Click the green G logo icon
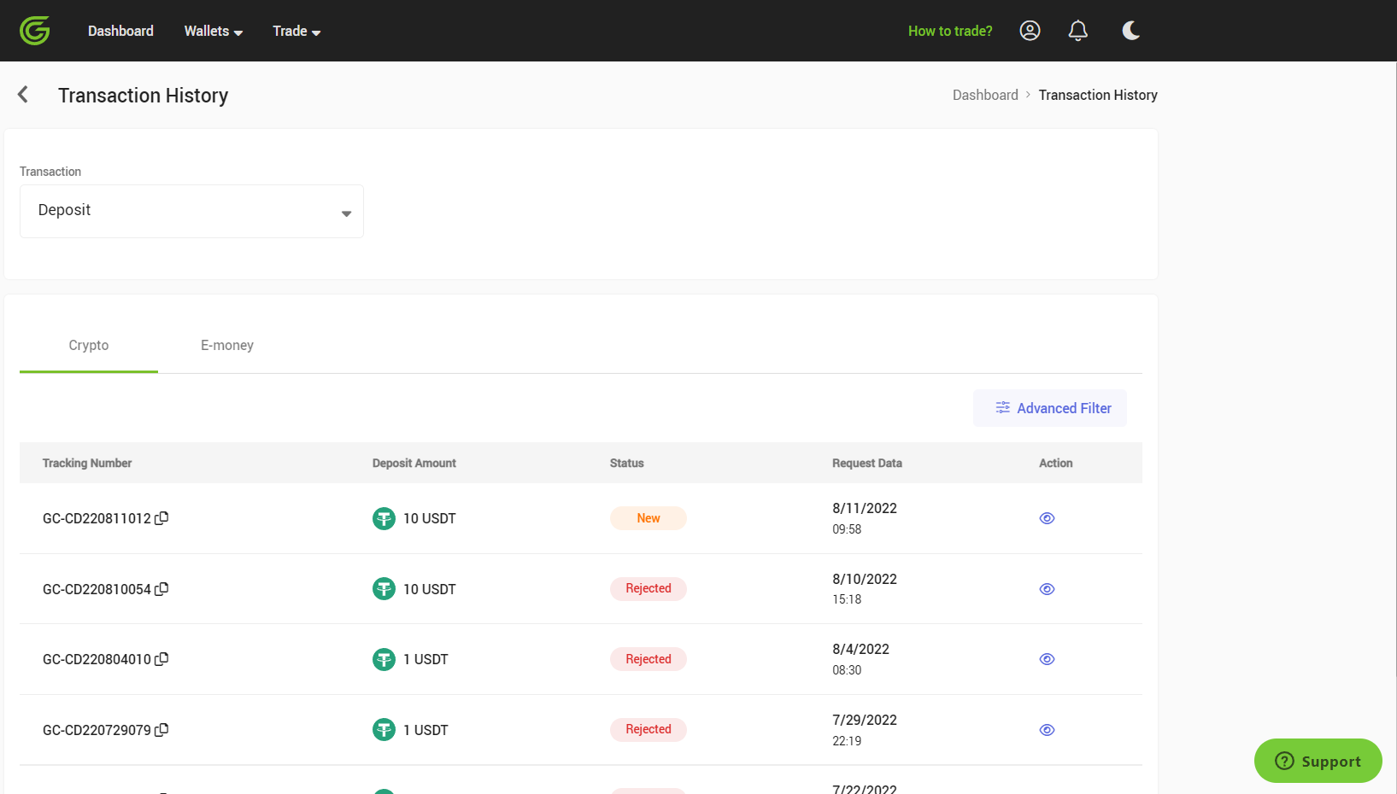The image size is (1397, 794). [35, 31]
